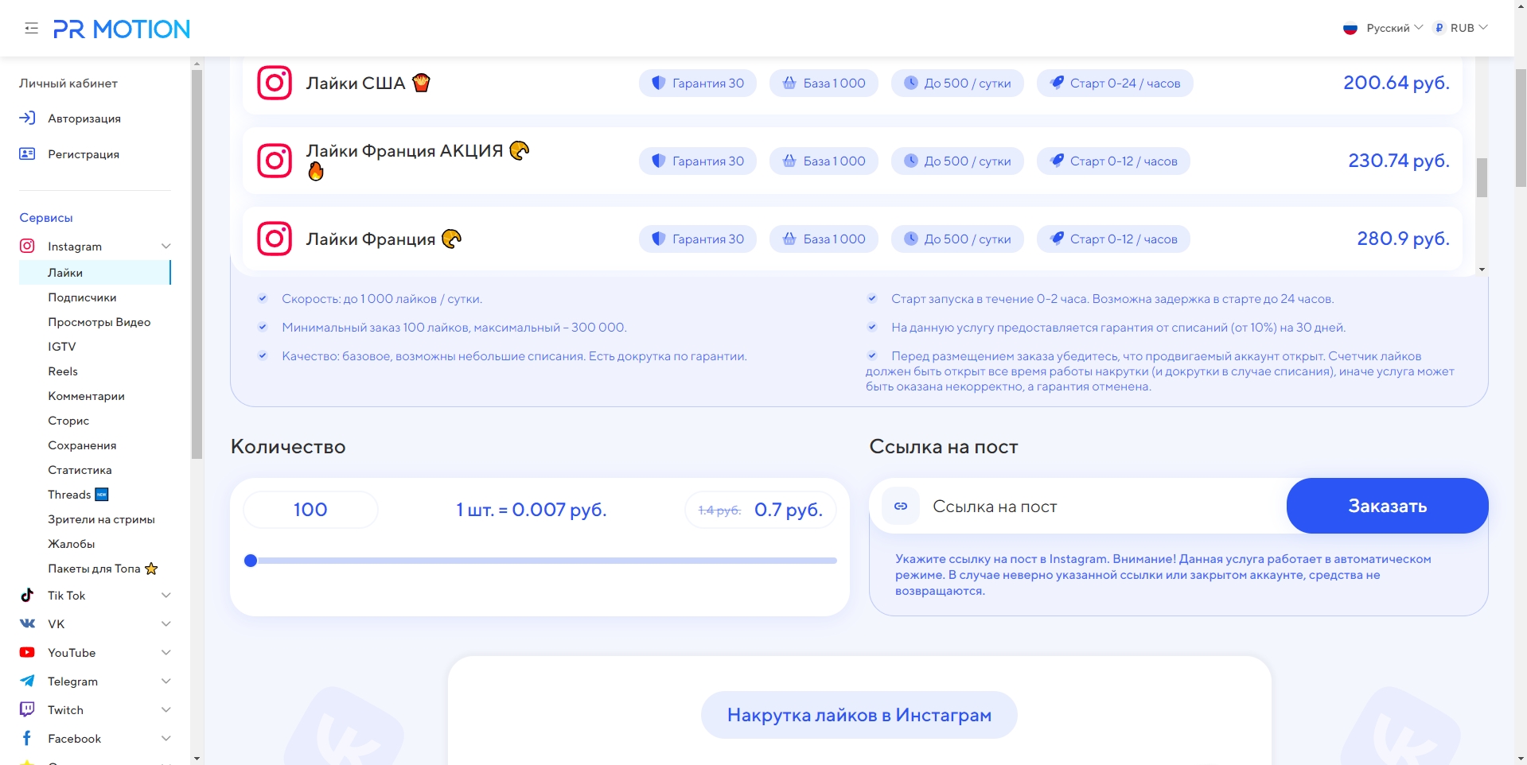
Task: Click the Facebook icon in sidebar
Action: tap(27, 738)
